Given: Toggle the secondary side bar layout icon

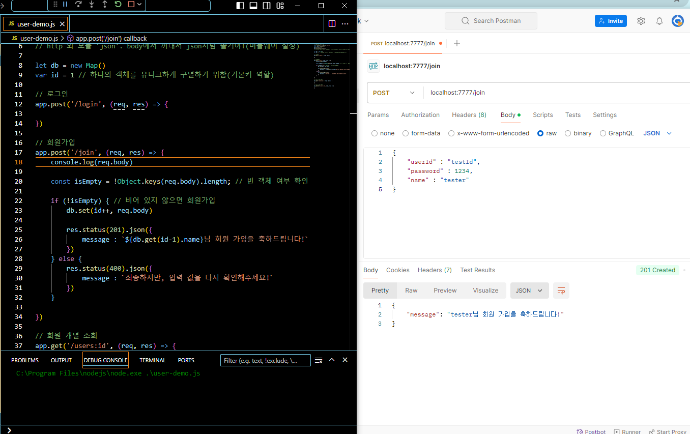Looking at the screenshot, I should point(267,6).
